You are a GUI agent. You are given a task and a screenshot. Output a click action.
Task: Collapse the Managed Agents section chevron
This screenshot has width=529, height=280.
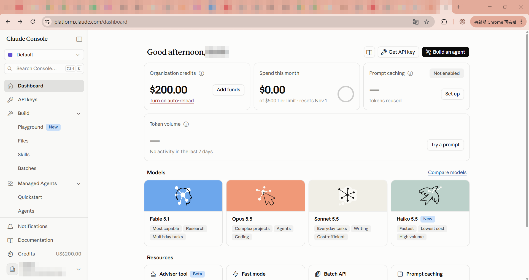(79, 184)
